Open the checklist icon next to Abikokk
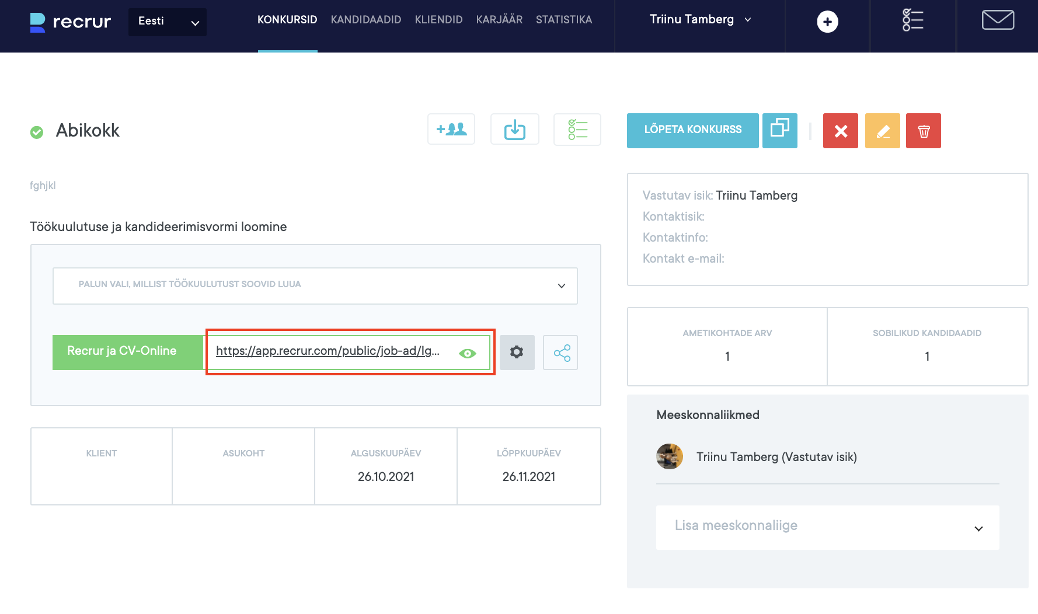Screen dimensions: 1038x614 click(x=577, y=129)
